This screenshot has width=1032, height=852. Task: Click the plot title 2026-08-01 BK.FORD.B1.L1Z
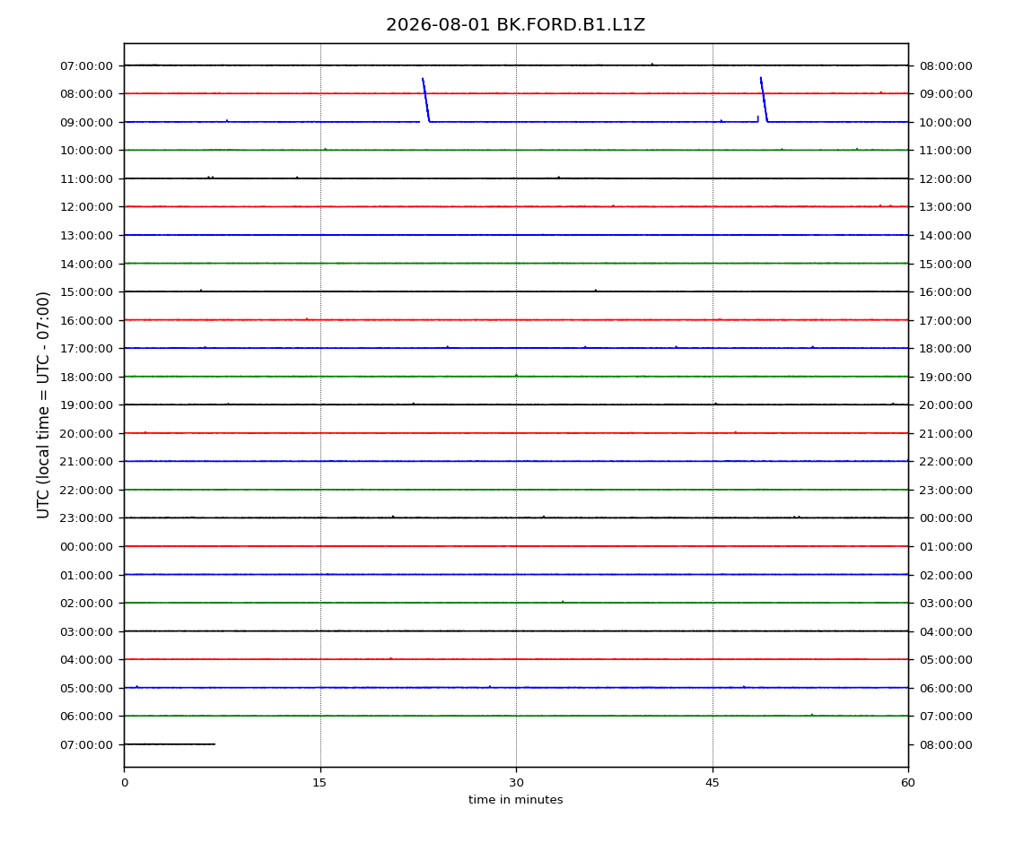pos(515,25)
